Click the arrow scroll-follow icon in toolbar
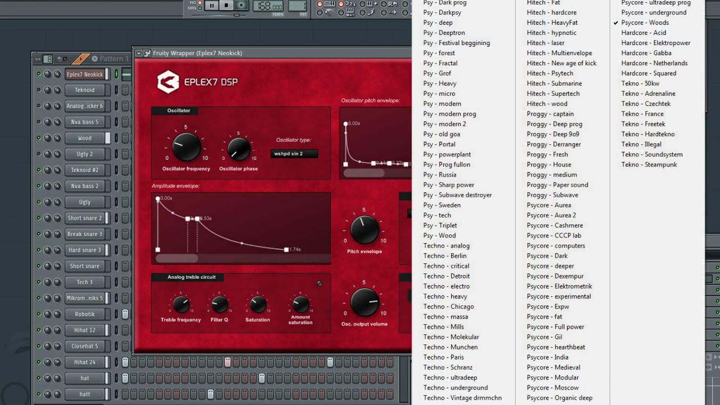 393,12
